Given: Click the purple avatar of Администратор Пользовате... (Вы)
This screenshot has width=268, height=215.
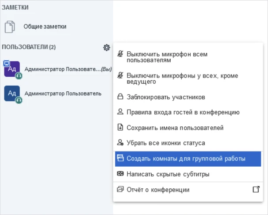Looking at the screenshot, I should [12, 69].
